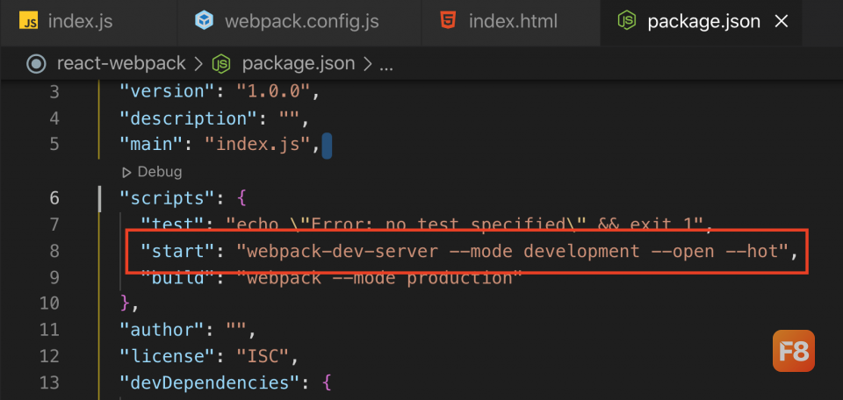
Task: Click the webpack cube icon on tab
Action: click(205, 21)
